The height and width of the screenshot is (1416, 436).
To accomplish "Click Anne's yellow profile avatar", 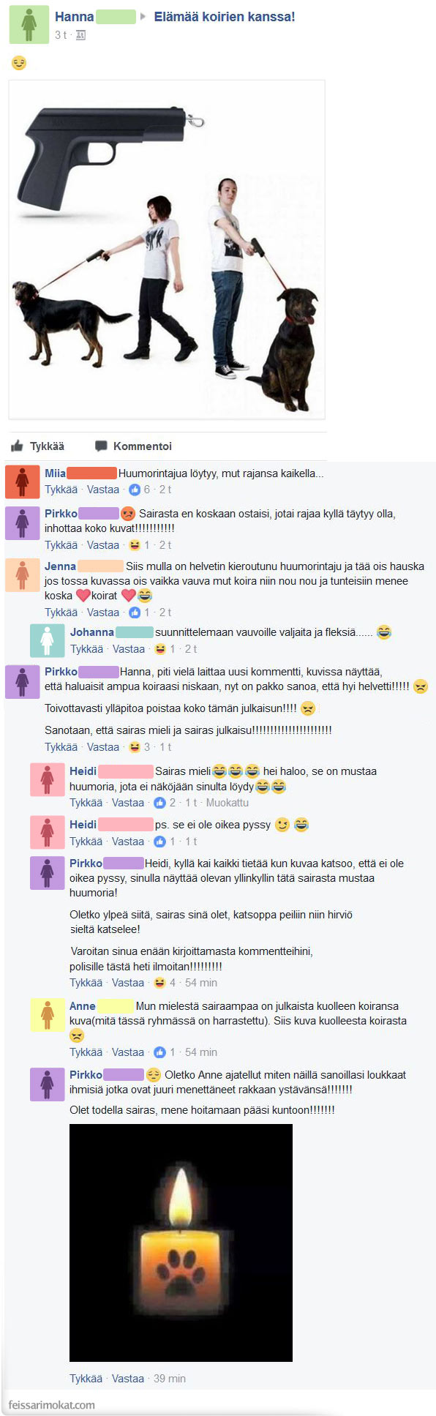I will point(48,1014).
